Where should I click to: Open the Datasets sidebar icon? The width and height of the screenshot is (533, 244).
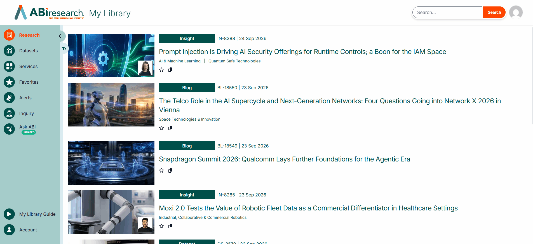click(x=9, y=51)
